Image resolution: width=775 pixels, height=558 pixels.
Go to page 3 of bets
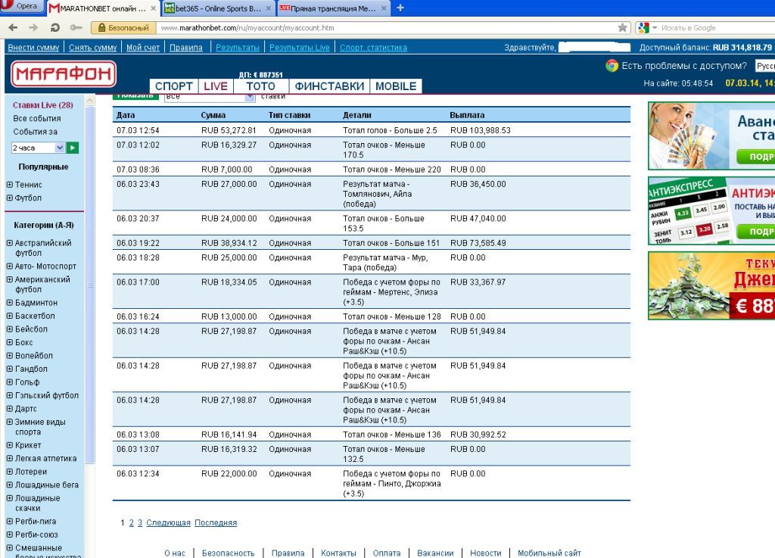140,522
